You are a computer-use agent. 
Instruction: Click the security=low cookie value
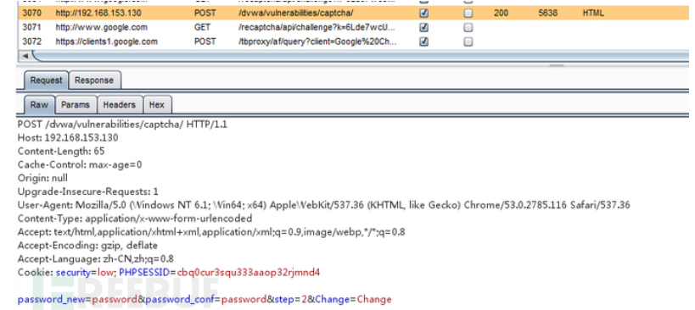pyautogui.click(x=85, y=272)
